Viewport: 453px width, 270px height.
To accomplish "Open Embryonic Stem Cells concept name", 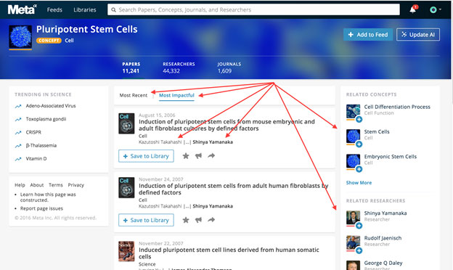I will pyautogui.click(x=391, y=157).
